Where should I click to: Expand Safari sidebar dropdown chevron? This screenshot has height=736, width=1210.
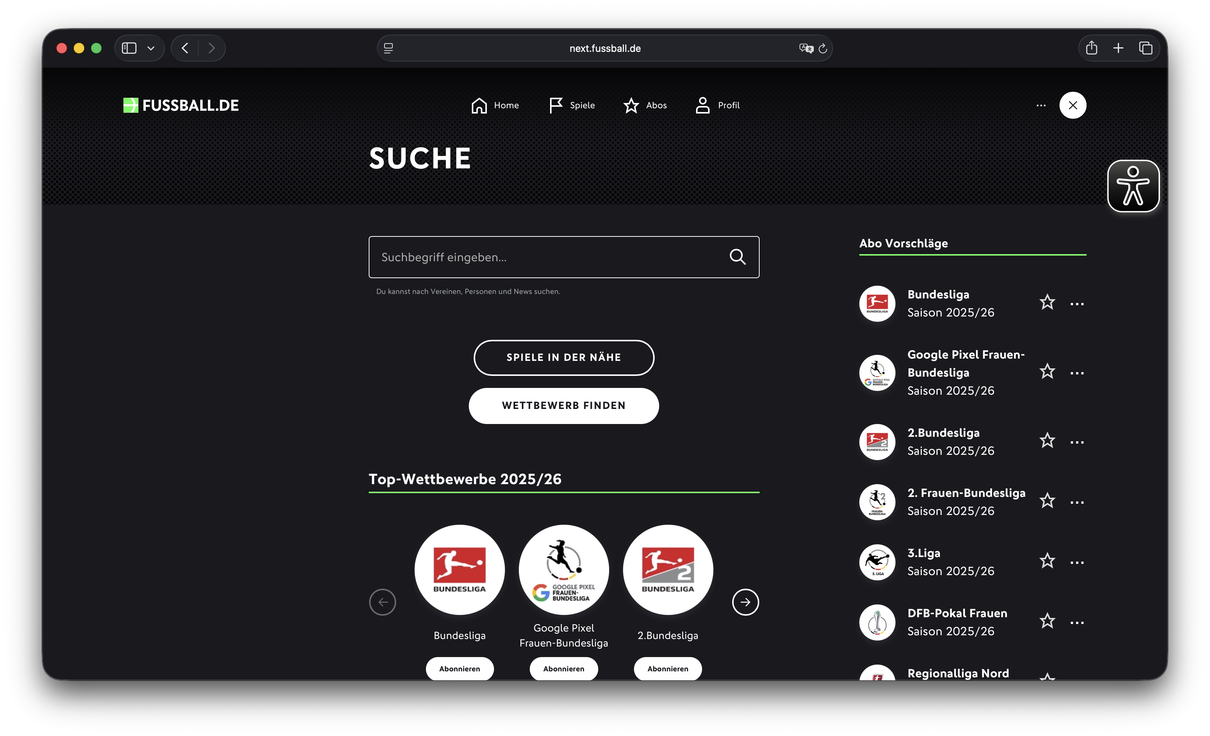pyautogui.click(x=151, y=48)
